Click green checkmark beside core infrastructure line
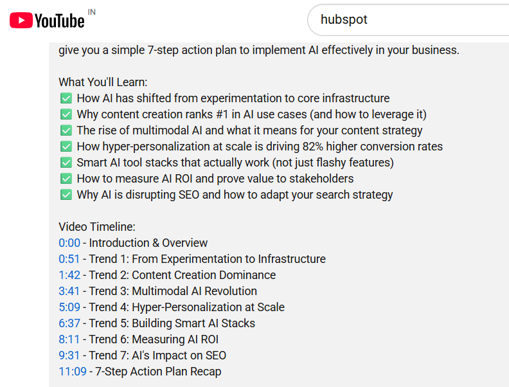This screenshot has height=387, width=509. pos(66,98)
